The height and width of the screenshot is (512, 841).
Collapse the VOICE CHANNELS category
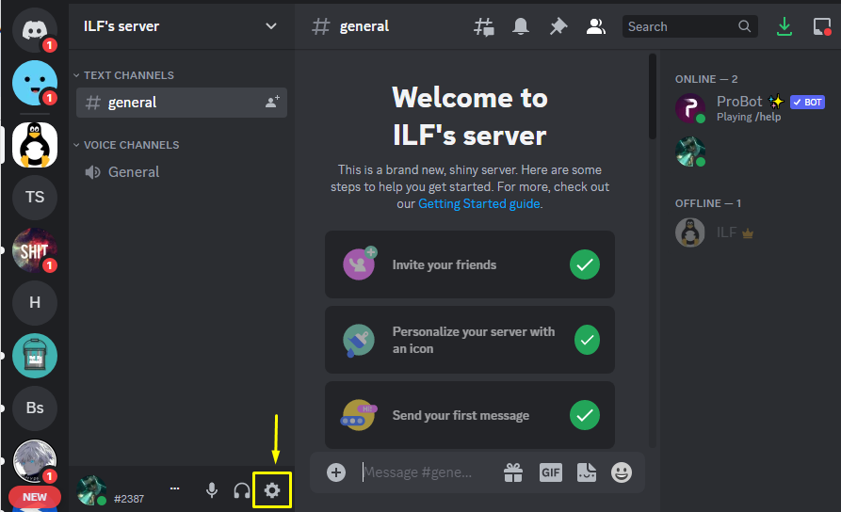126,145
